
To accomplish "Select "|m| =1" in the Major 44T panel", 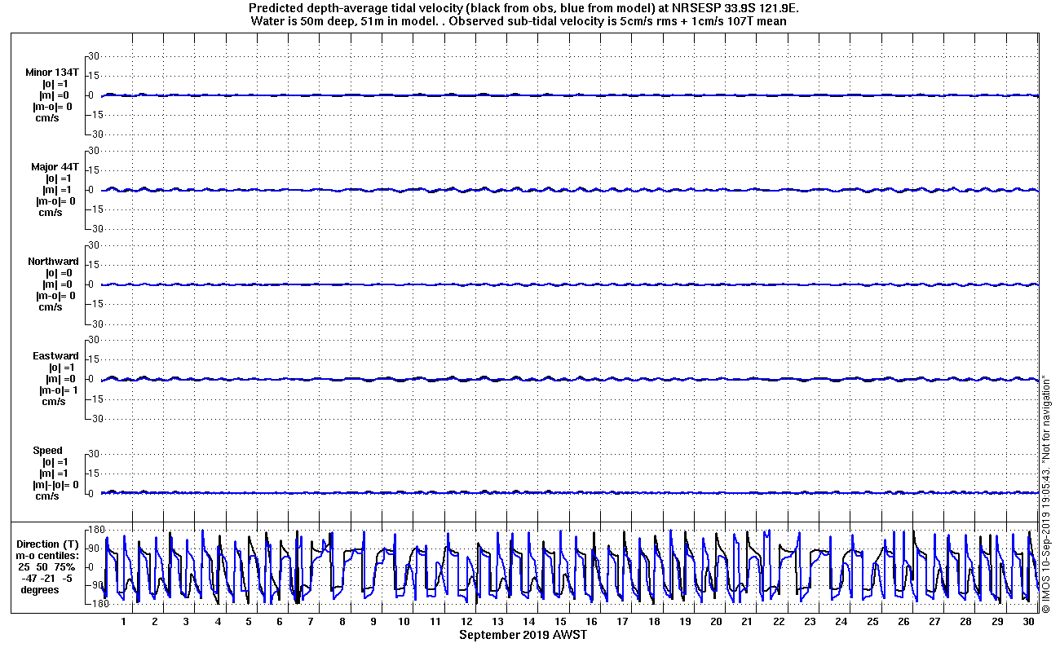I will click(58, 189).
